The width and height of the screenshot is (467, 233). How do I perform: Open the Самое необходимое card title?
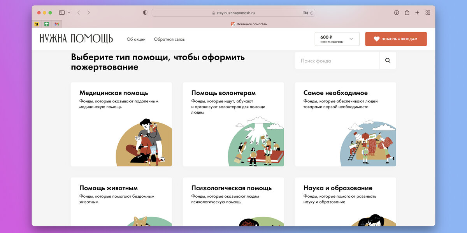pos(335,93)
